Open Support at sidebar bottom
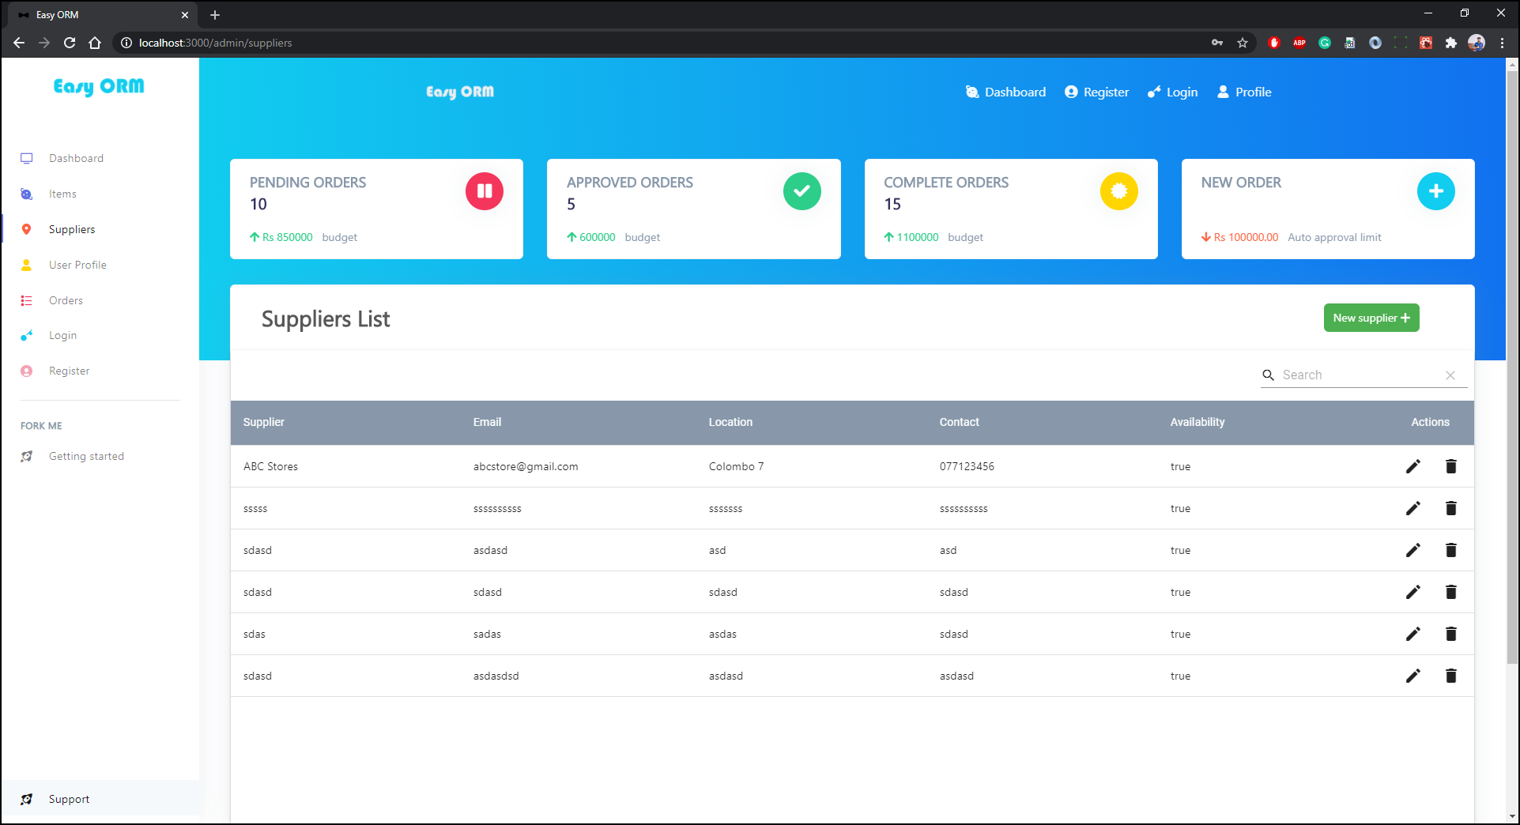The height and width of the screenshot is (825, 1520). click(69, 799)
